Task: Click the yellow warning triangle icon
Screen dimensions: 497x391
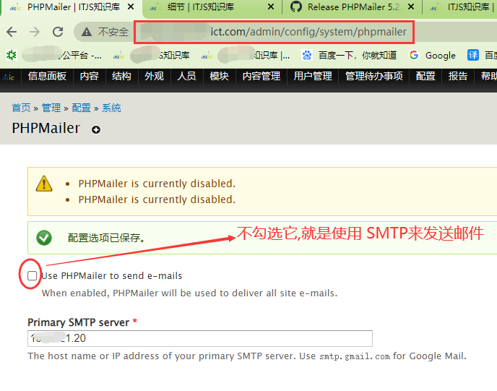Action: 44,184
